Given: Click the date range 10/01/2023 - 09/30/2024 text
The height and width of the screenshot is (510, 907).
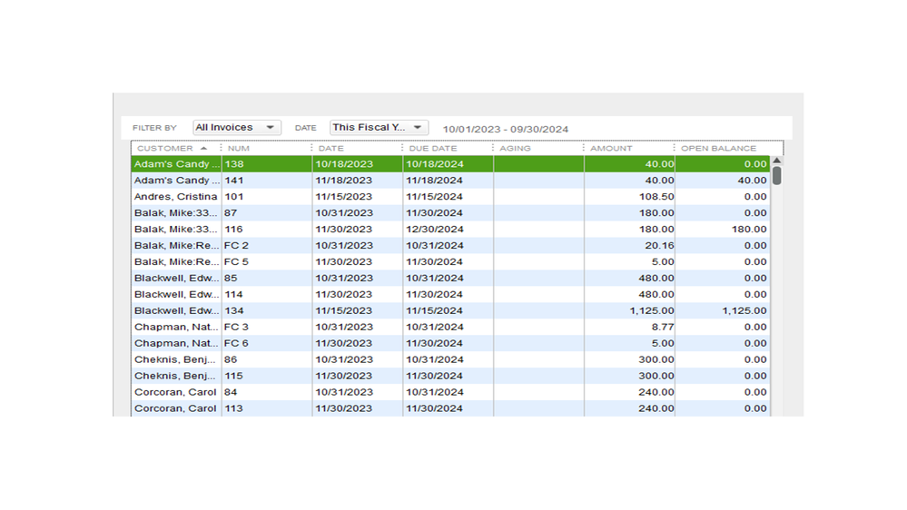Looking at the screenshot, I should point(506,129).
